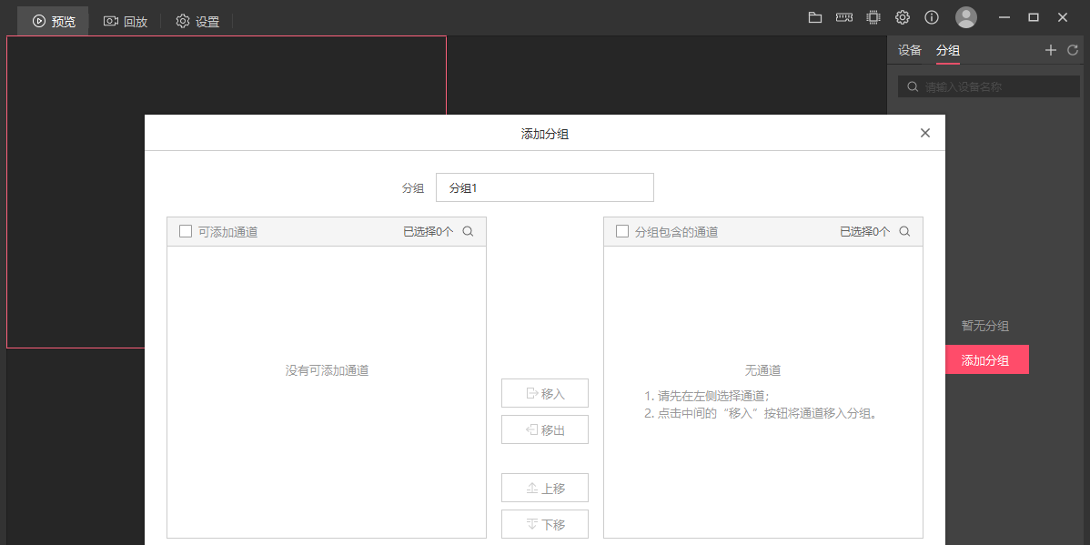Image resolution: width=1090 pixels, height=545 pixels.
Task: Close the 添加分组 dialog
Action: click(x=925, y=133)
